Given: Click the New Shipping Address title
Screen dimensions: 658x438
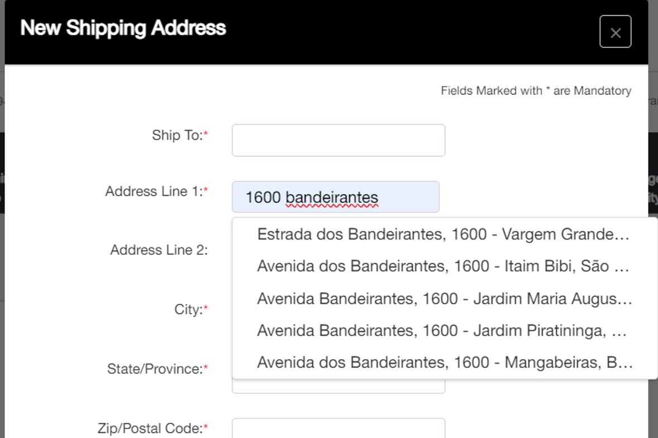Looking at the screenshot, I should tap(123, 28).
